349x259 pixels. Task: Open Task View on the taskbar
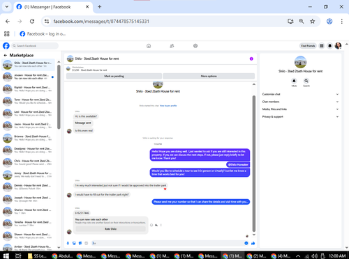click(18, 256)
